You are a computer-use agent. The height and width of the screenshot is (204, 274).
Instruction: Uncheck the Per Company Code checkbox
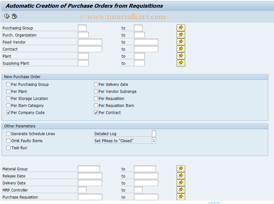[8, 112]
